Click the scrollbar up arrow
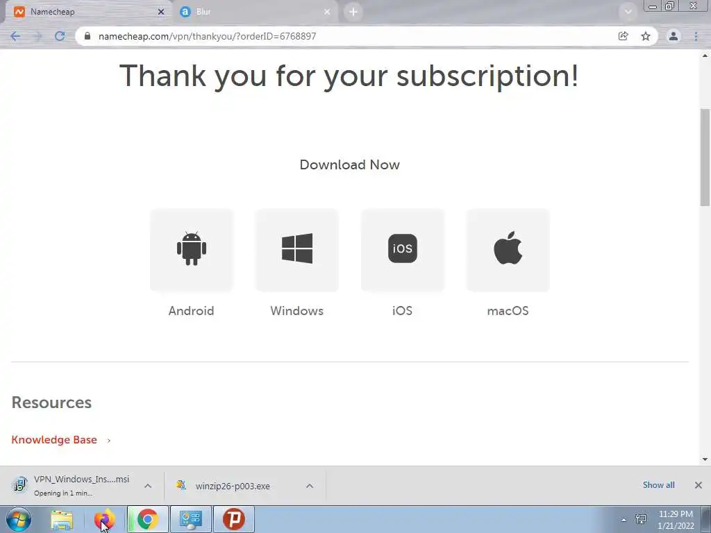Viewport: 711px width, 533px height. click(x=705, y=56)
